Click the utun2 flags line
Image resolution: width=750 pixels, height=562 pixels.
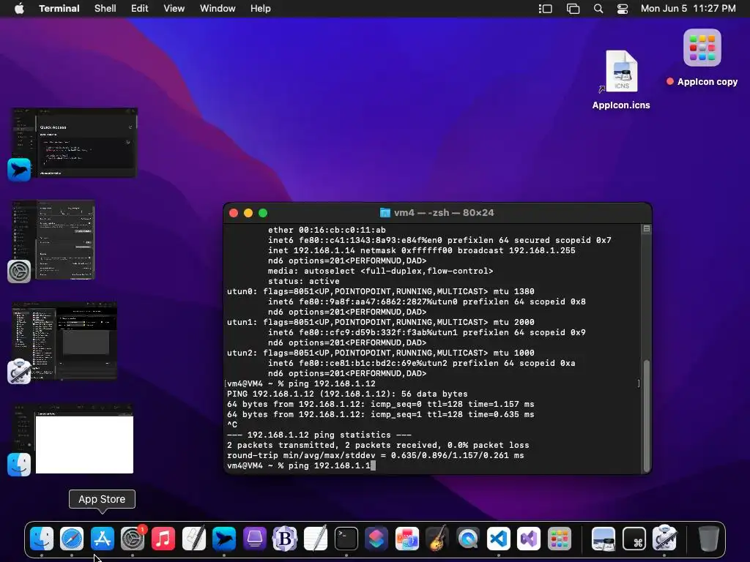[x=381, y=353]
